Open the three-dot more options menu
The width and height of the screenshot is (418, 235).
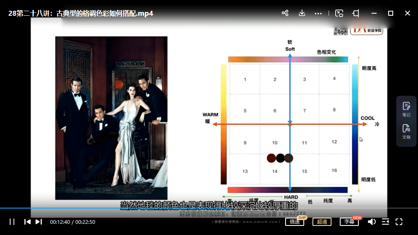[x=318, y=13]
